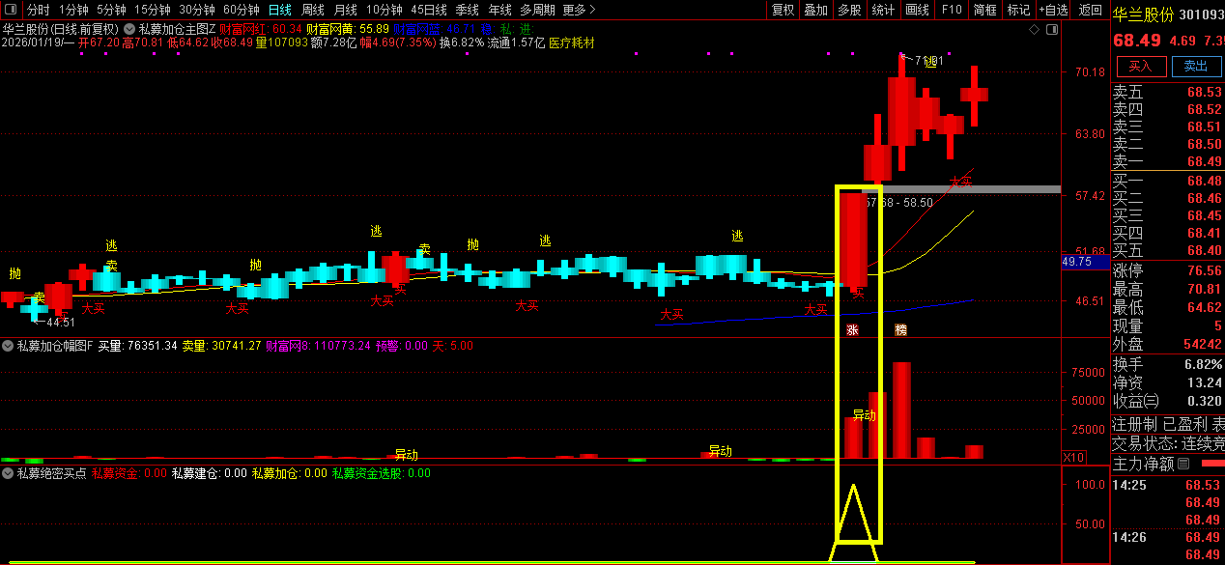Click the 外盘 54242 row

click(x=1168, y=345)
